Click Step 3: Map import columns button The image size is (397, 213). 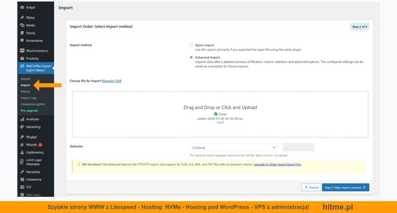tap(345, 187)
